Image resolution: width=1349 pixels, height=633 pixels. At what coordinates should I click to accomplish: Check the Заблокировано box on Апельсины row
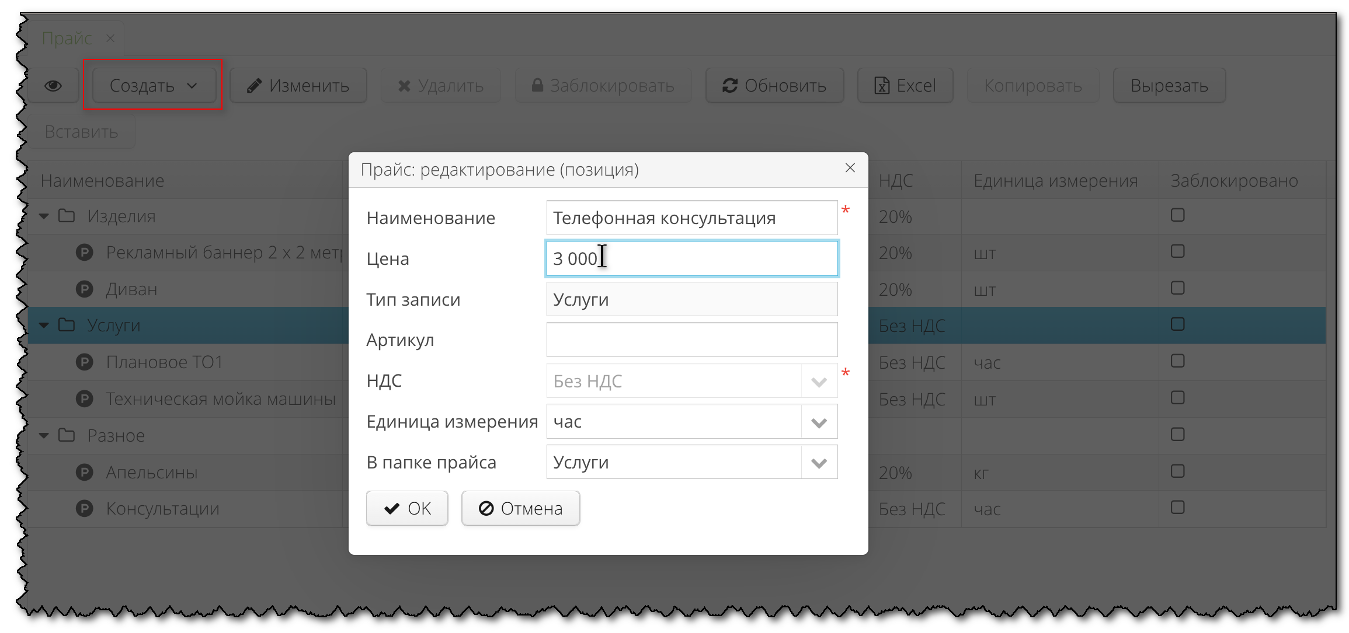1177,471
